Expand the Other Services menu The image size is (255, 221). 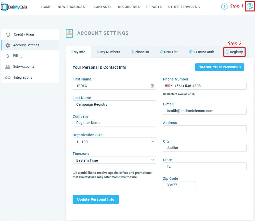click(x=184, y=7)
